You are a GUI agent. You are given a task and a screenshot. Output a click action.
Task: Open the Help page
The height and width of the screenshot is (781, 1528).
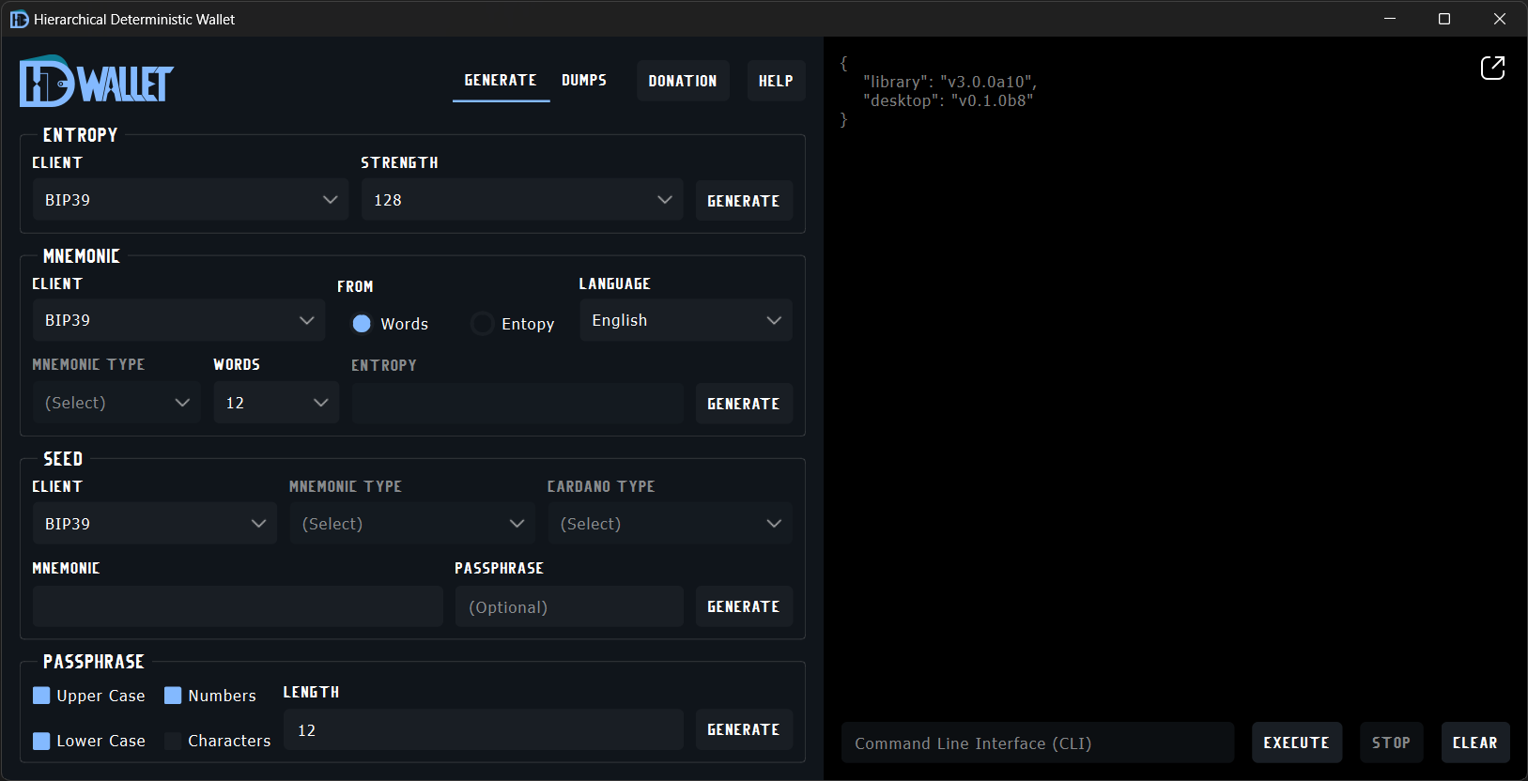[776, 81]
